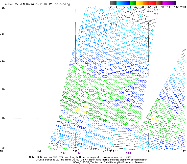The height and width of the screenshot is (164, 187).
Task: Click the '-48' latitude axis label
Action: (2, 118)
